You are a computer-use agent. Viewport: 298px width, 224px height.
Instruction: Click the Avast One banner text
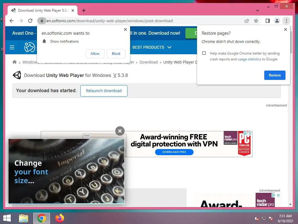tap(24, 33)
